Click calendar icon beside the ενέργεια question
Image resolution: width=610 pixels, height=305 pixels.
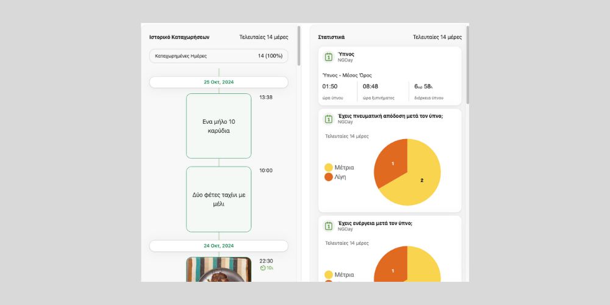tap(328, 226)
